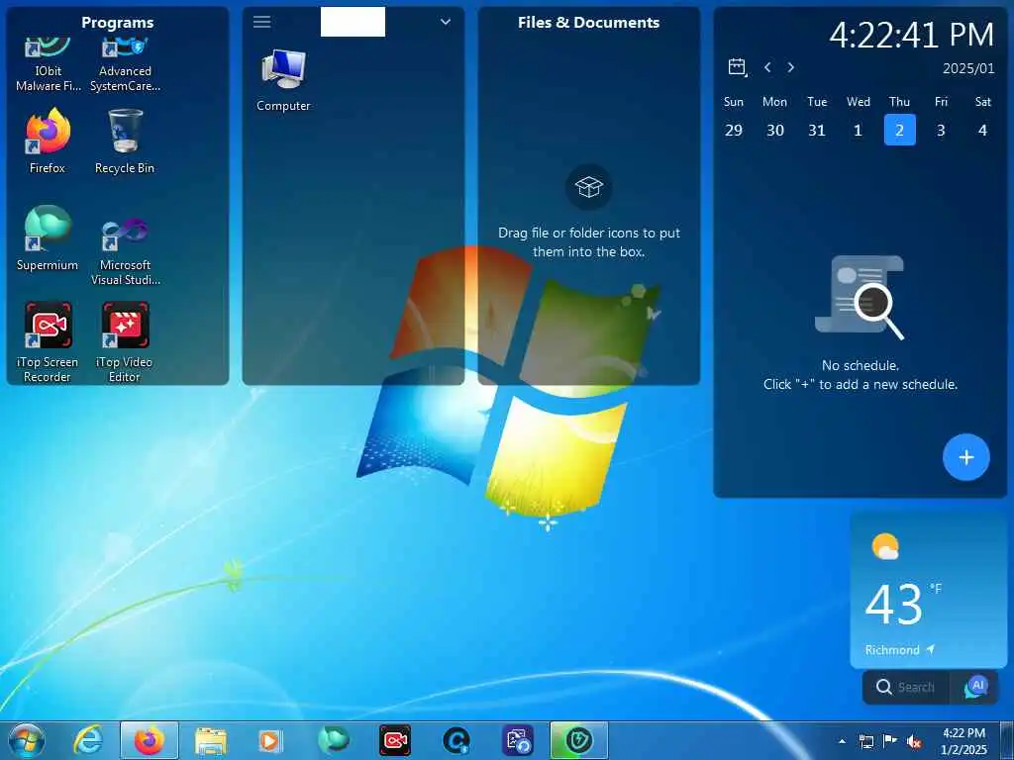This screenshot has height=760, width=1014.
Task: Go to next week in calendar
Action: pos(791,67)
